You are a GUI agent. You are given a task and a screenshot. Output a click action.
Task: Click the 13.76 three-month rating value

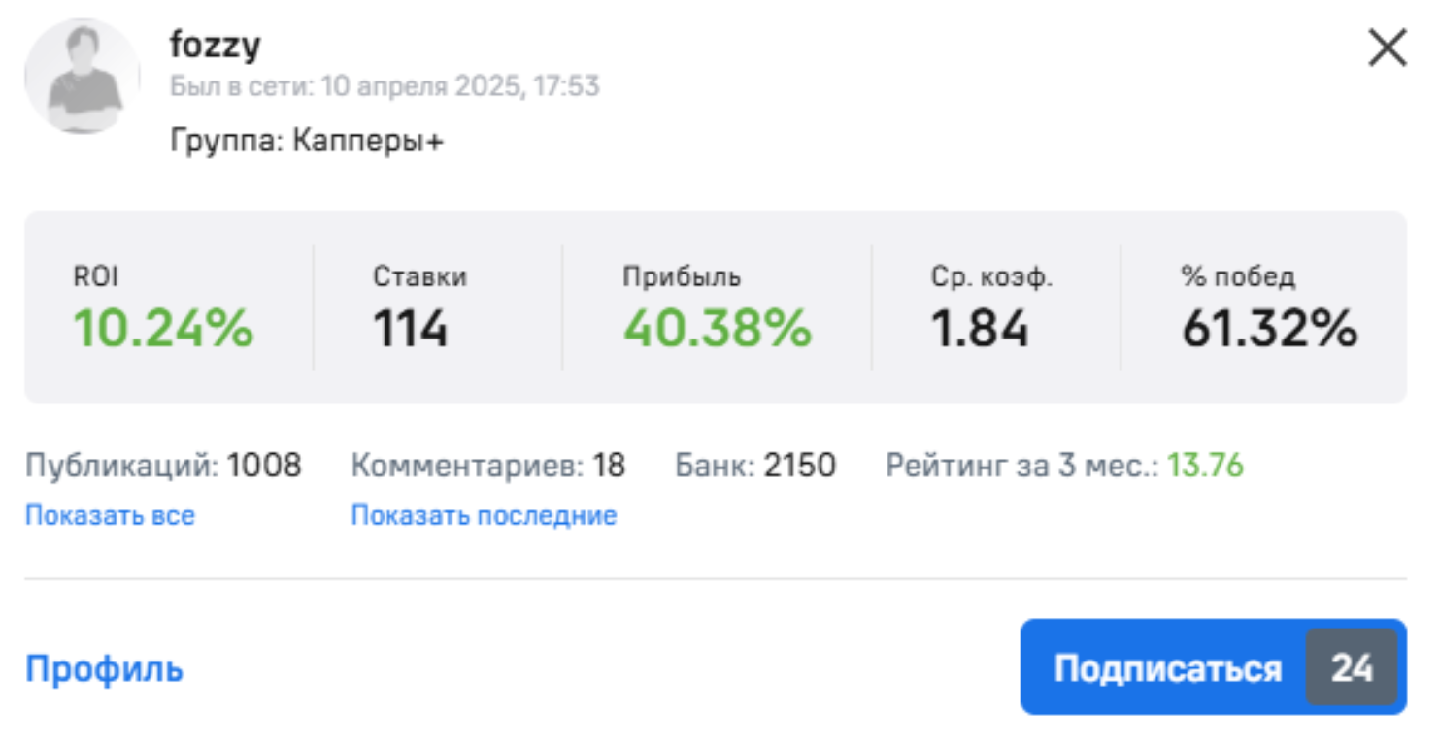point(1205,466)
